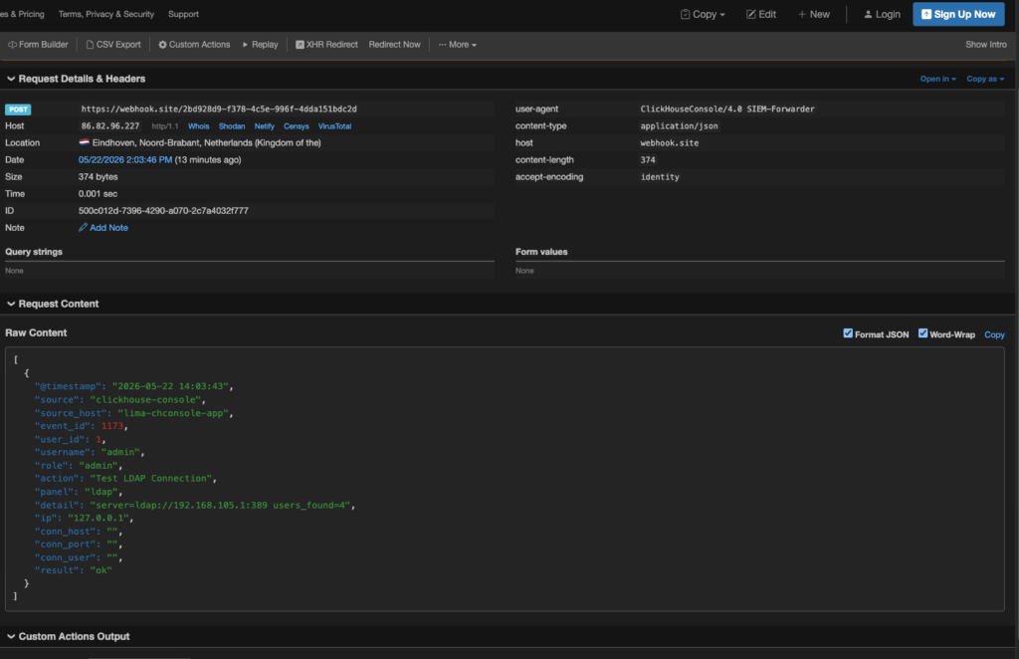Screen dimensions: 1019x659
Task: Click the host IP 86.82.96.227
Action: [110, 126]
